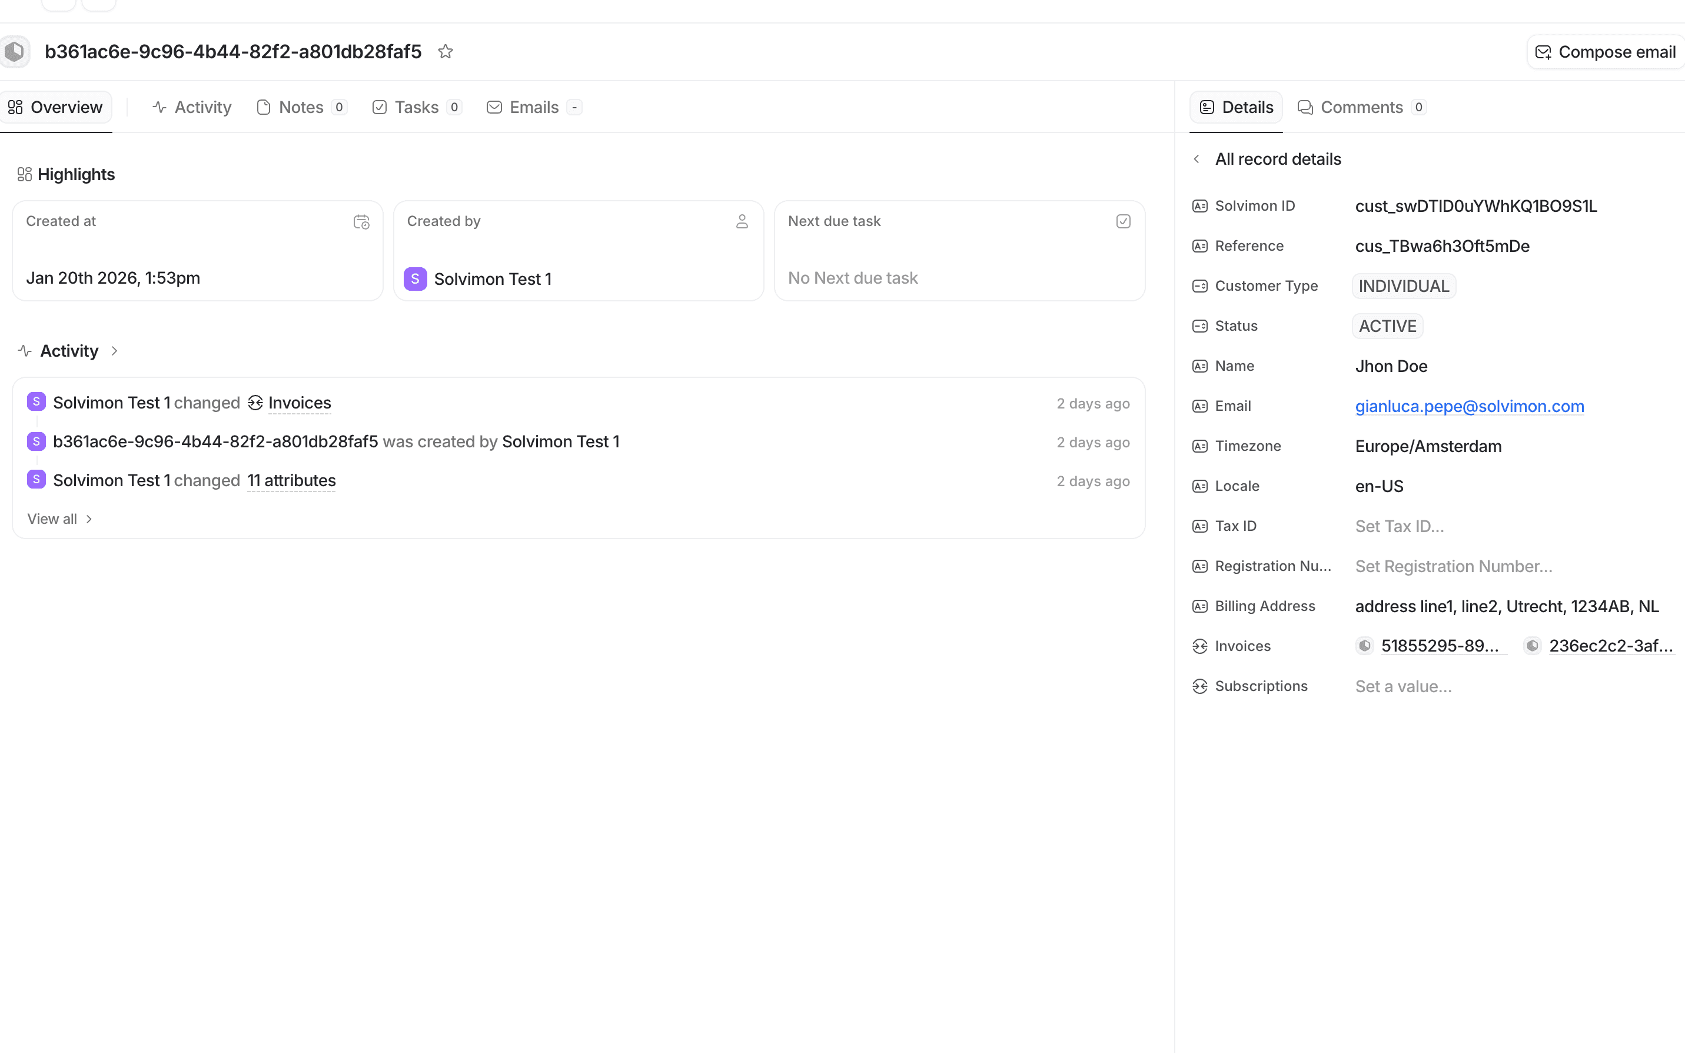This screenshot has width=1685, height=1053.
Task: Go back using All record details chevron
Action: [x=1196, y=160]
